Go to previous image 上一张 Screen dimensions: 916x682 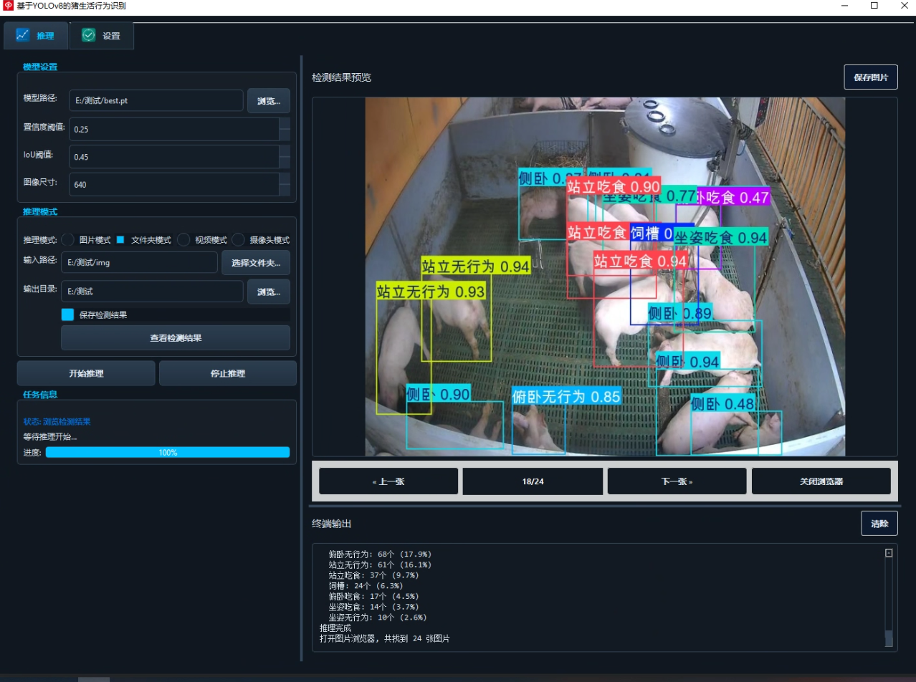click(x=388, y=481)
